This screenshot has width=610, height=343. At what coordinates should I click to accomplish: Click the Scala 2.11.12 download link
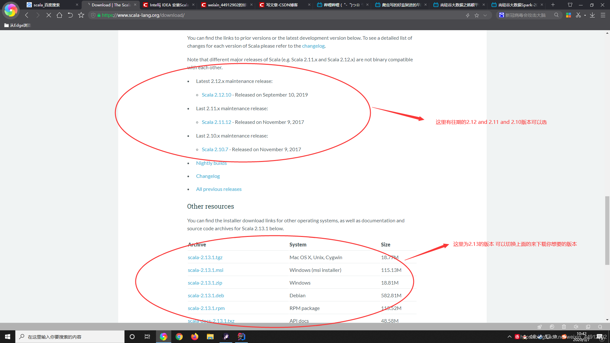tap(216, 121)
